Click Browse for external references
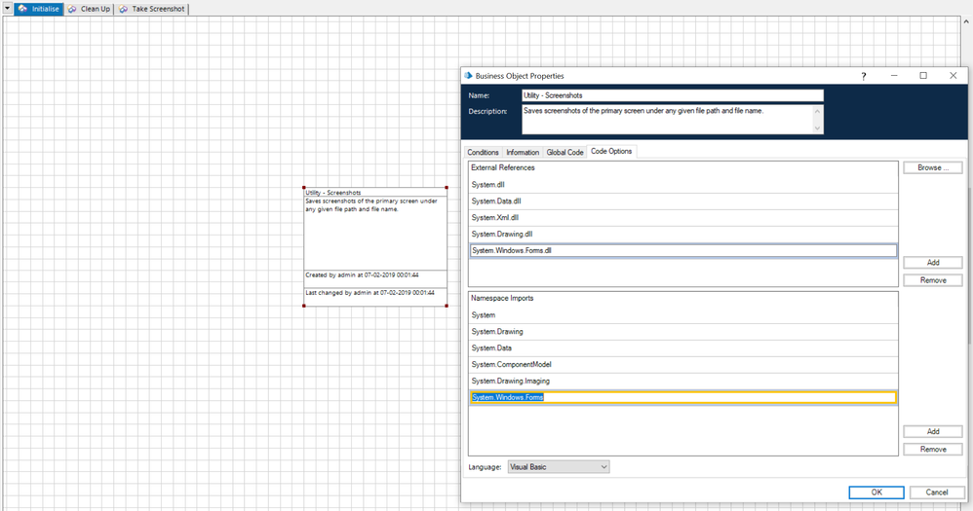Viewport: 973px width, 511px height. 932,167
